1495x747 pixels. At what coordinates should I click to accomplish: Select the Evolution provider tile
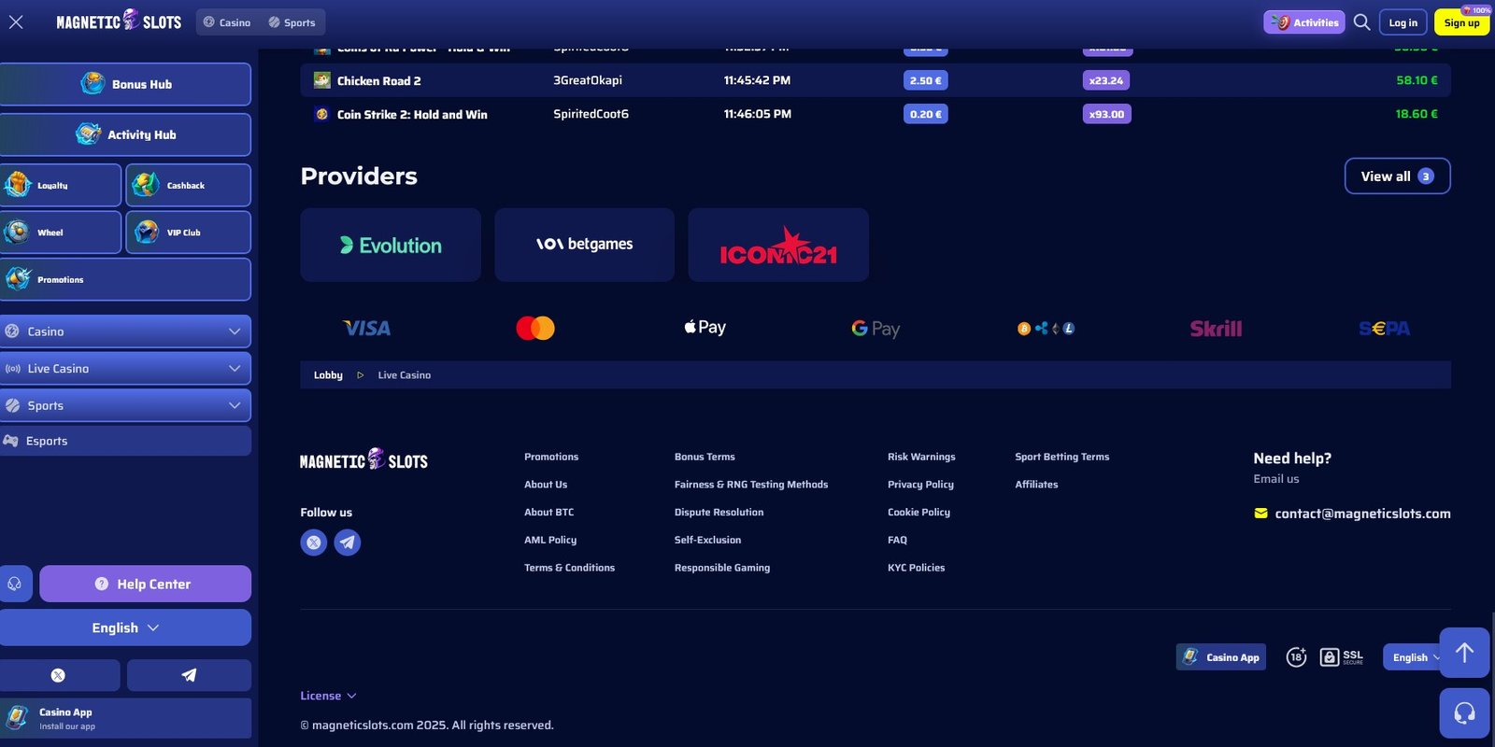[391, 246]
